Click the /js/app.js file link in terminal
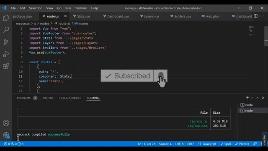268x151 pixels. tap(198, 121)
